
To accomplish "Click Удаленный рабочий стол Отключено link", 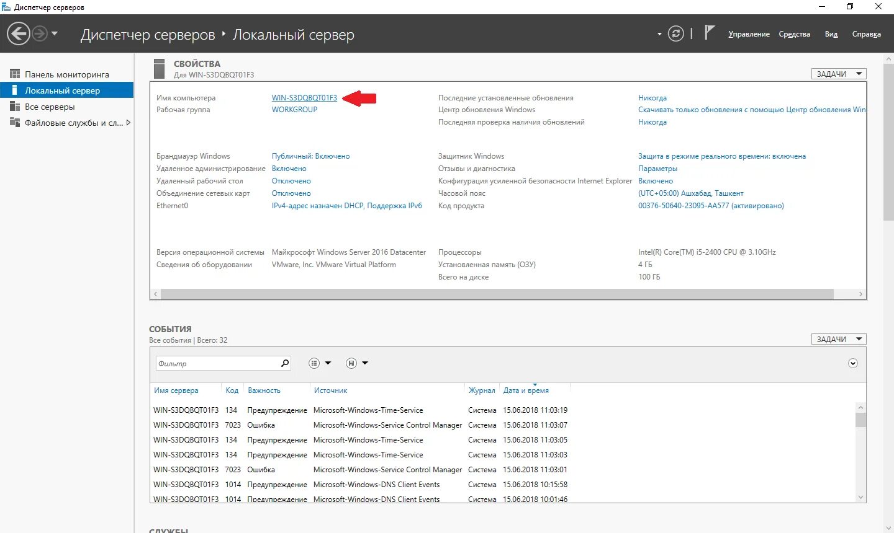I will pyautogui.click(x=291, y=181).
